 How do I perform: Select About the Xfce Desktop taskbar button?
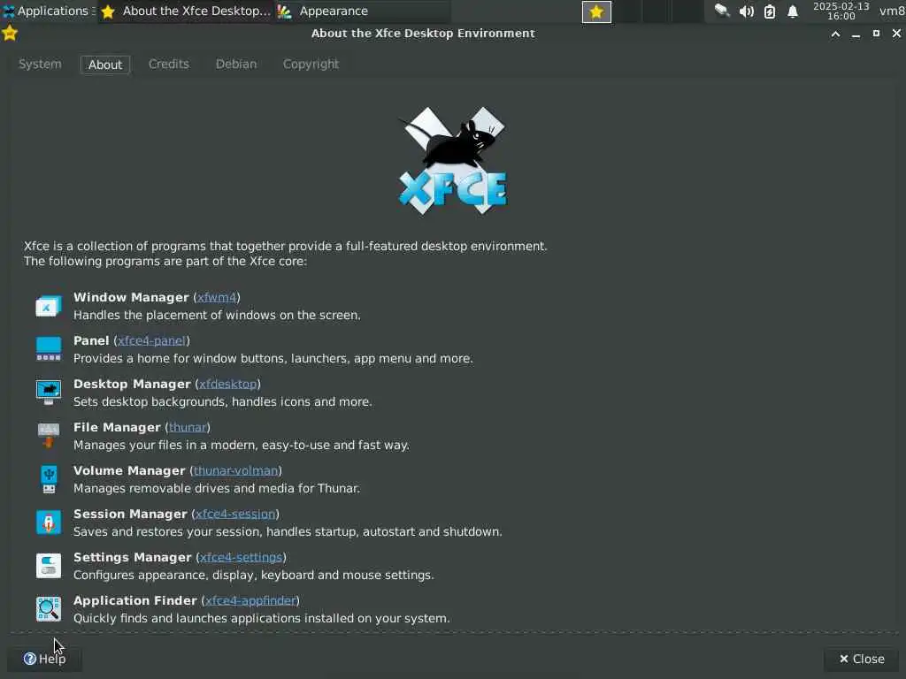[185, 11]
